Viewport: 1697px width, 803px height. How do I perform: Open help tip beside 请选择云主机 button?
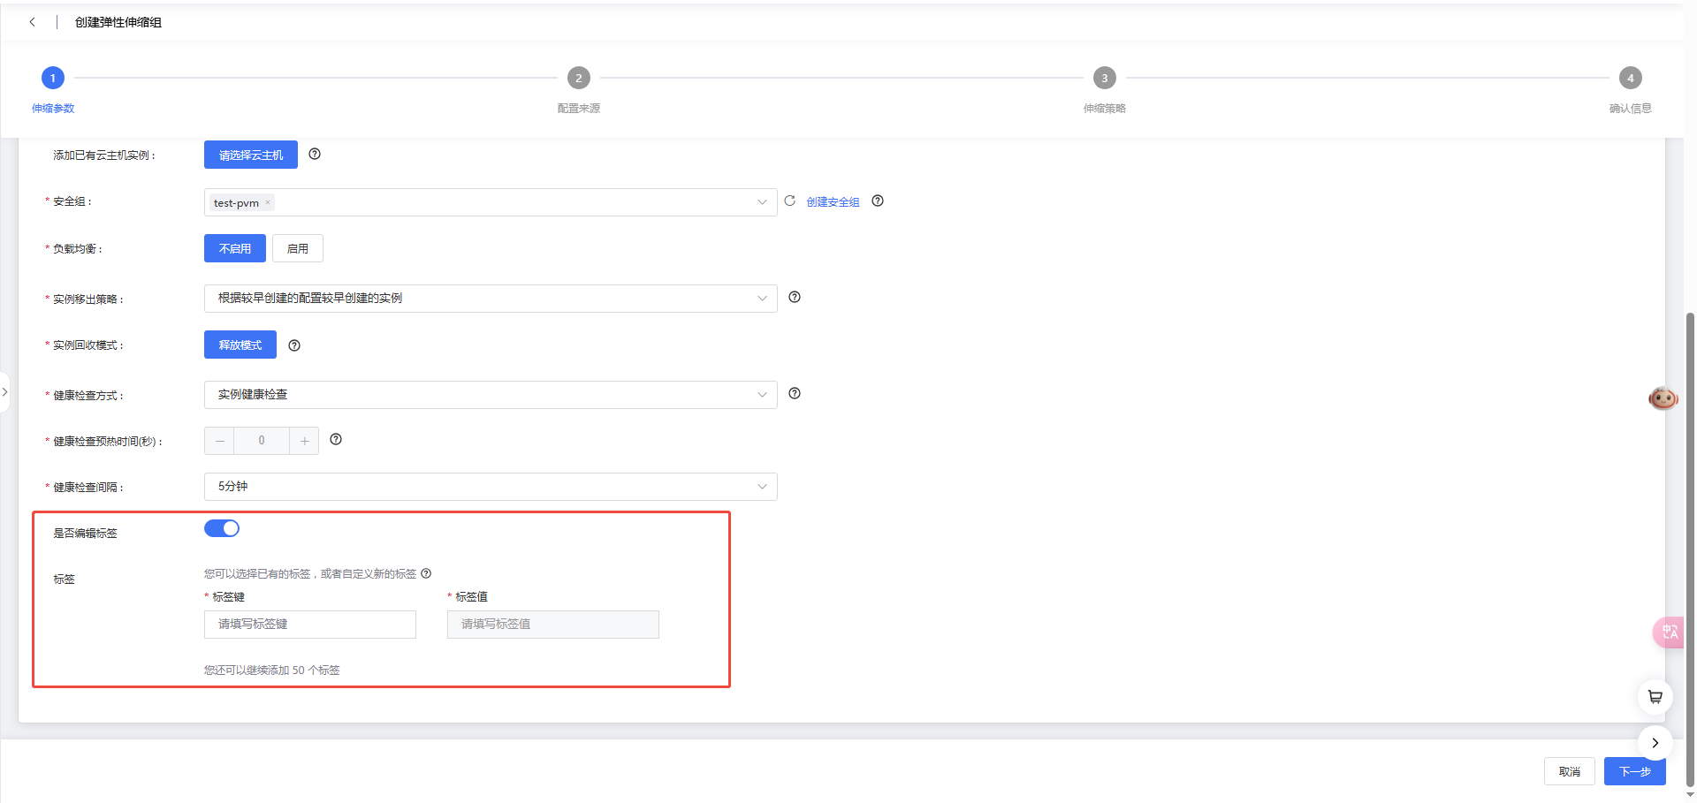click(x=315, y=154)
